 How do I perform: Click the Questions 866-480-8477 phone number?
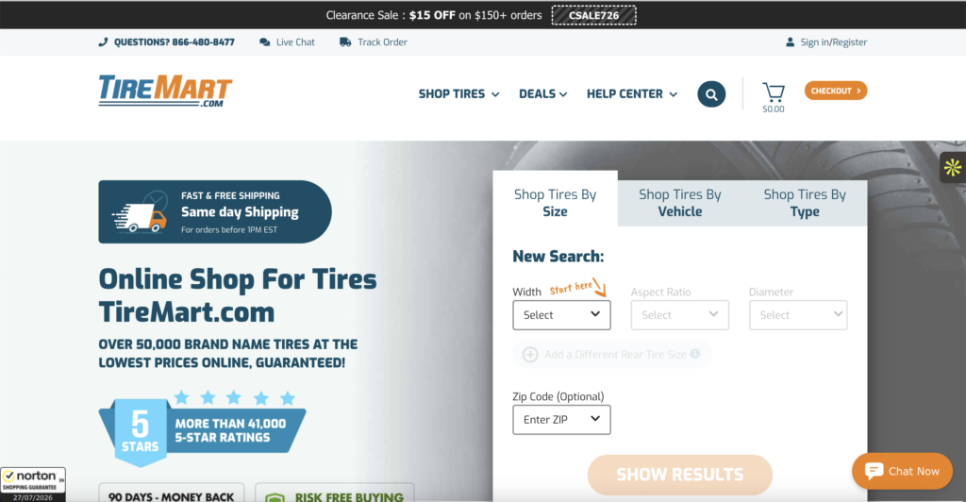point(174,42)
